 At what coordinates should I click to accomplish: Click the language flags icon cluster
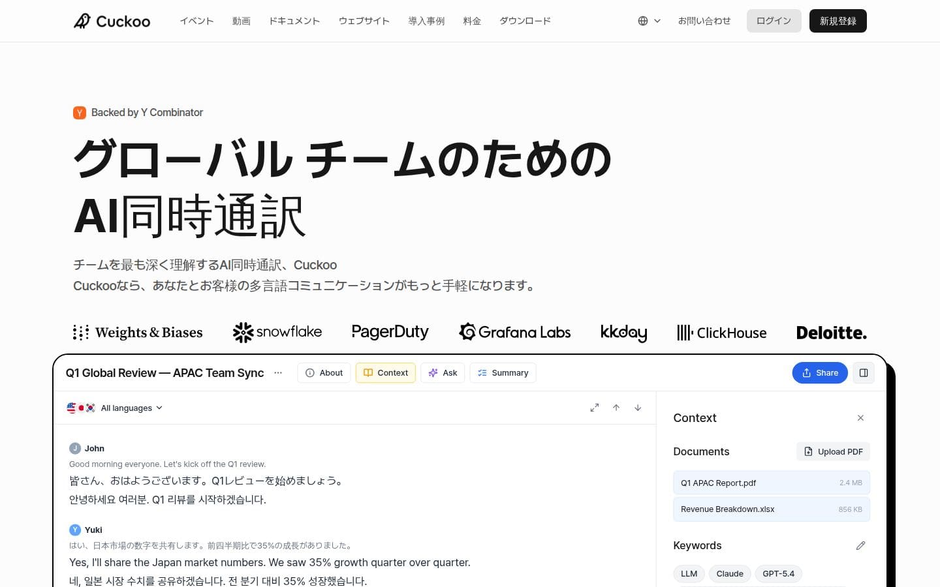point(81,408)
